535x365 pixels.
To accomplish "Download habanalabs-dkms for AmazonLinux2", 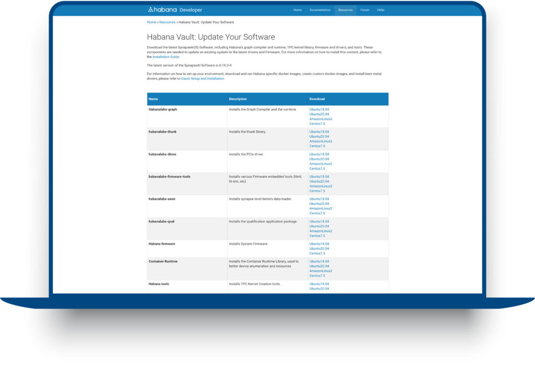I will point(321,164).
